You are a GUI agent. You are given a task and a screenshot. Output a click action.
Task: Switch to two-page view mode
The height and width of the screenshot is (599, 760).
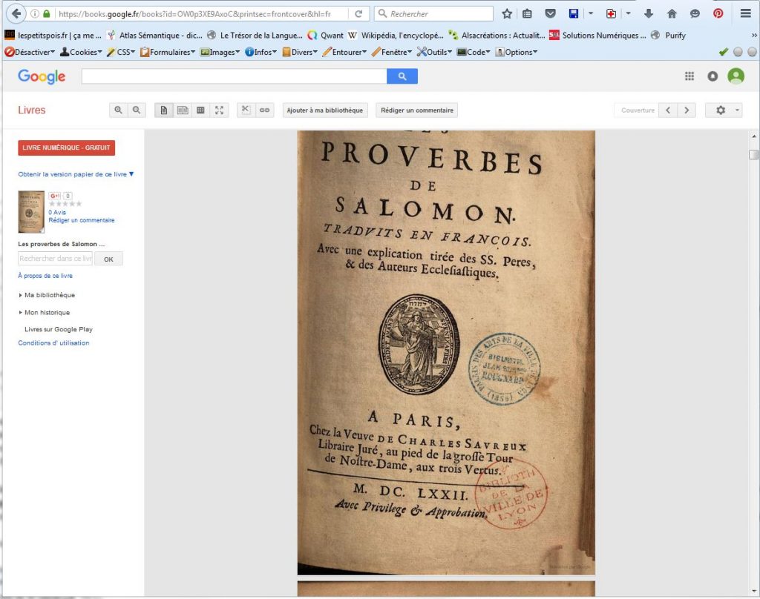pyautogui.click(x=182, y=110)
